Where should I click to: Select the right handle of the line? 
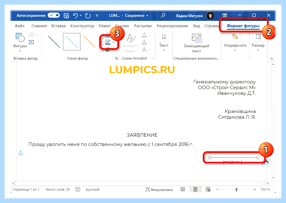pyautogui.click(x=257, y=158)
